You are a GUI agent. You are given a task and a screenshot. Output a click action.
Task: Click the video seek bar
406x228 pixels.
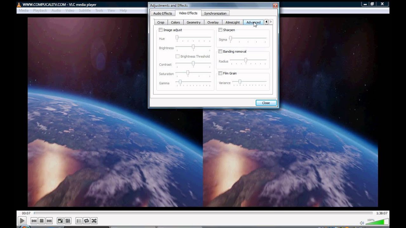[x=203, y=213]
